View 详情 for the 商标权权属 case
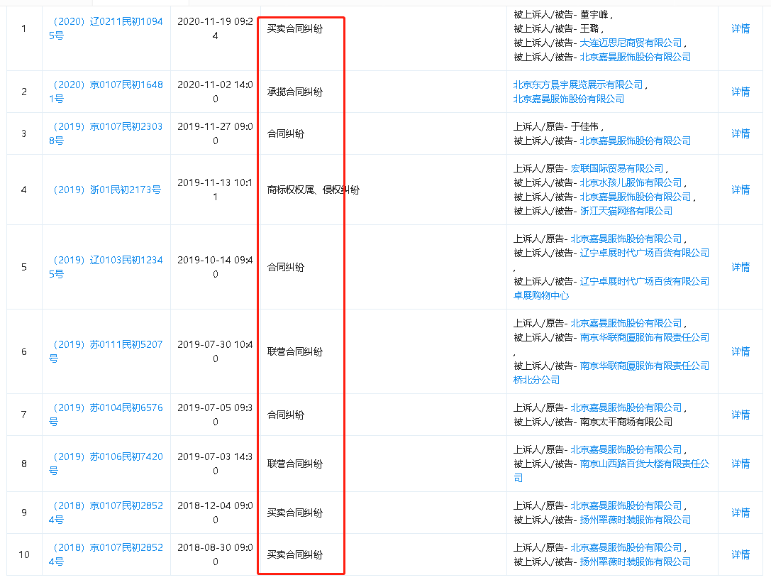 pyautogui.click(x=741, y=190)
